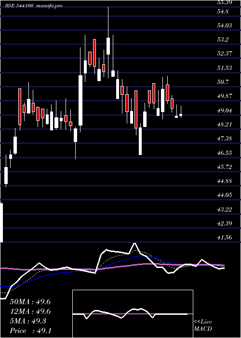Select the 45.72 price axis label
This screenshot has height=338, width=241.
pyautogui.click(x=225, y=167)
